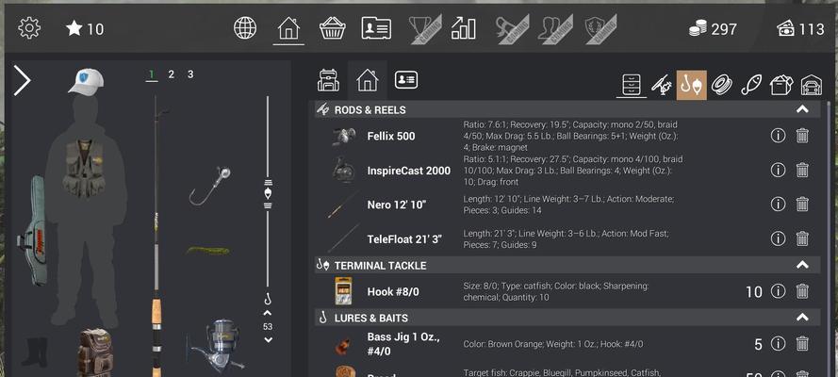The height and width of the screenshot is (377, 838).
Task: Increase leader length above 53
Action: click(x=268, y=313)
